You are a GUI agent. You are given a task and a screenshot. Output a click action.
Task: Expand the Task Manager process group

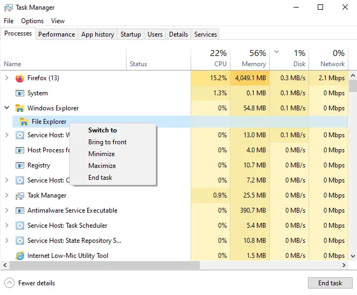point(7,195)
